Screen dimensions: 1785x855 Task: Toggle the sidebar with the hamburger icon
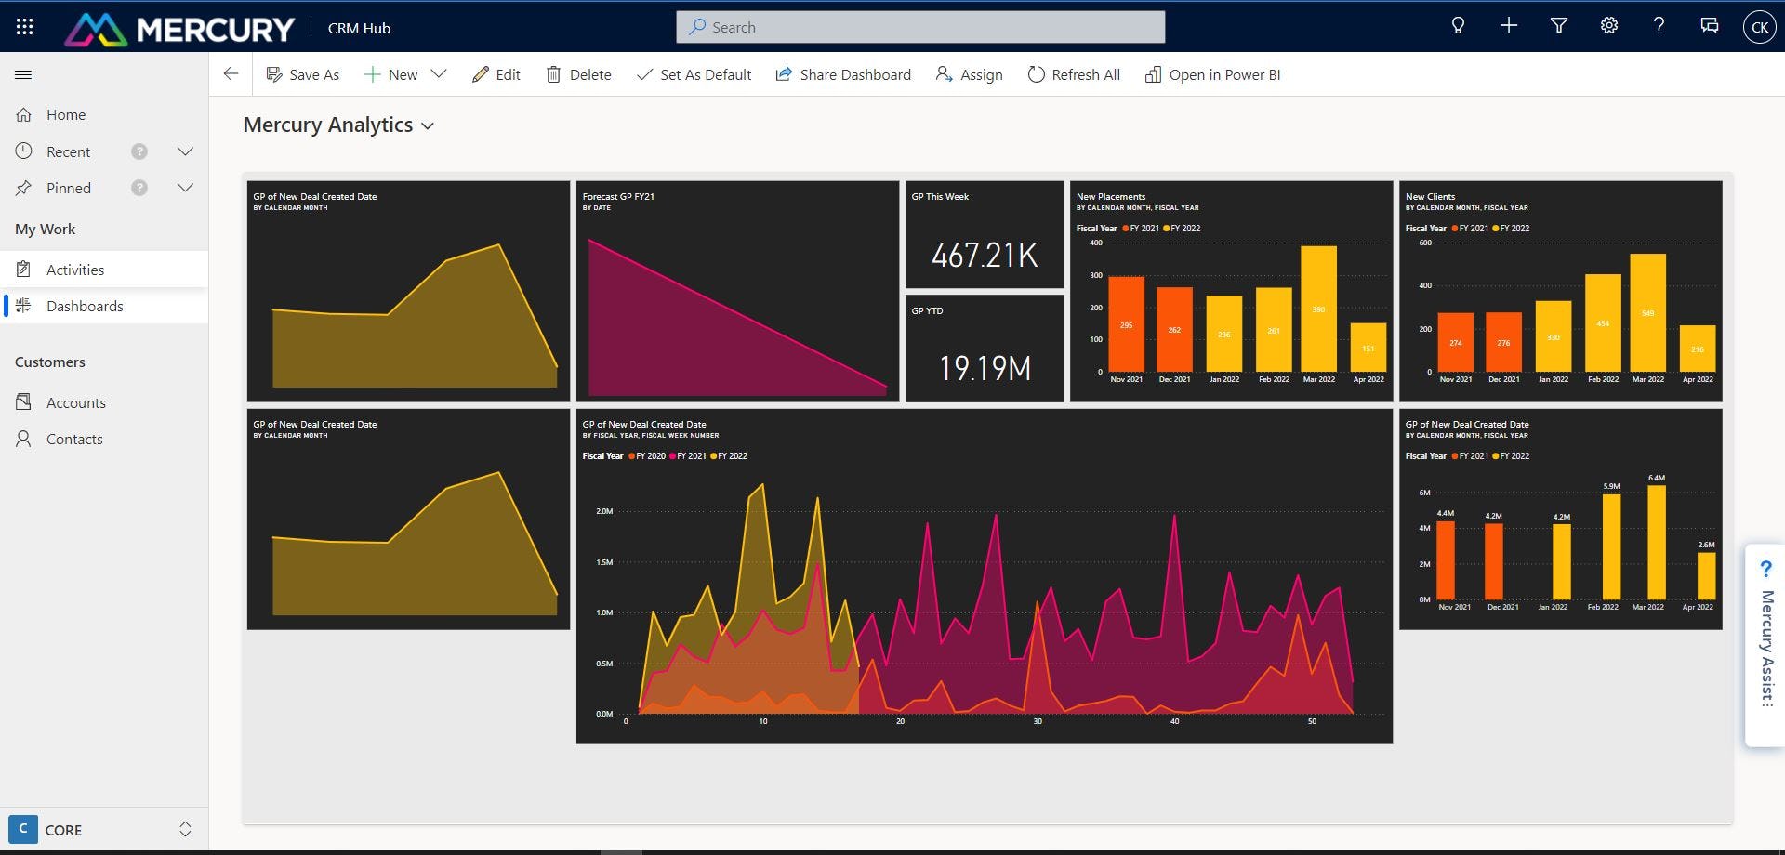click(23, 74)
